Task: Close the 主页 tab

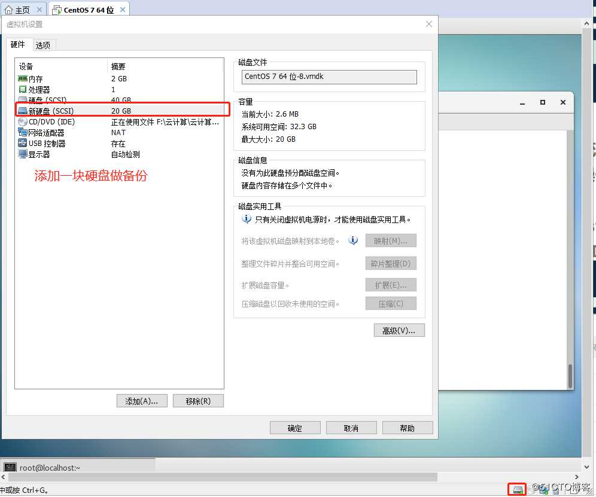Action: [x=39, y=10]
